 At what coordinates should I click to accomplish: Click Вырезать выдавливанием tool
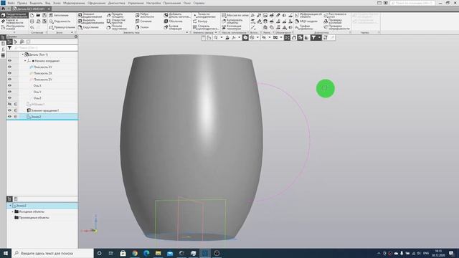pyautogui.click(x=91, y=21)
